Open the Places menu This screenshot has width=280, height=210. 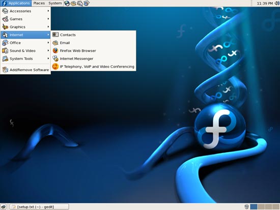point(39,3)
